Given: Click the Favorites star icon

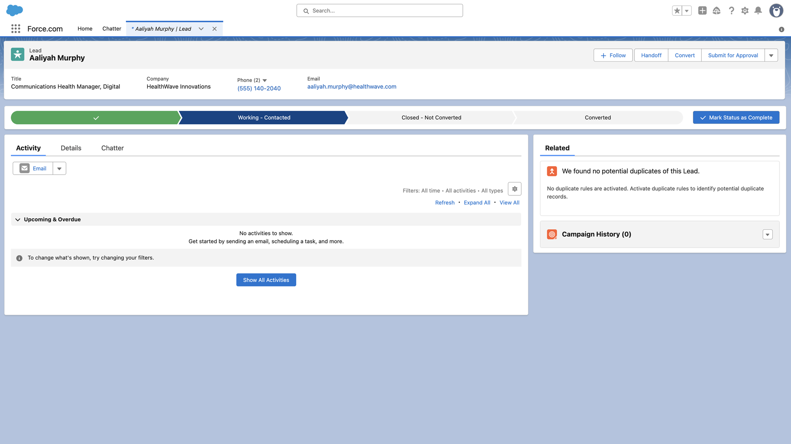Looking at the screenshot, I should (677, 11).
